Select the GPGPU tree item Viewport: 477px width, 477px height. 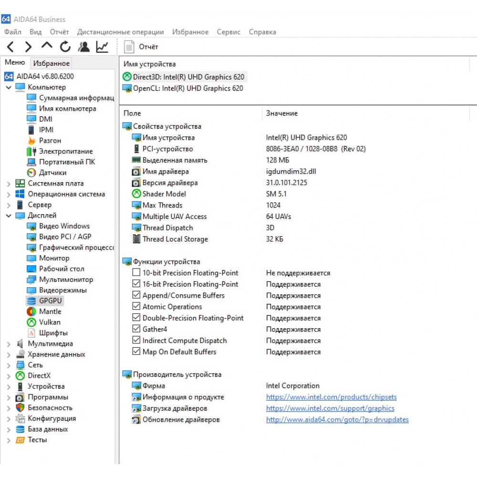[x=44, y=301]
